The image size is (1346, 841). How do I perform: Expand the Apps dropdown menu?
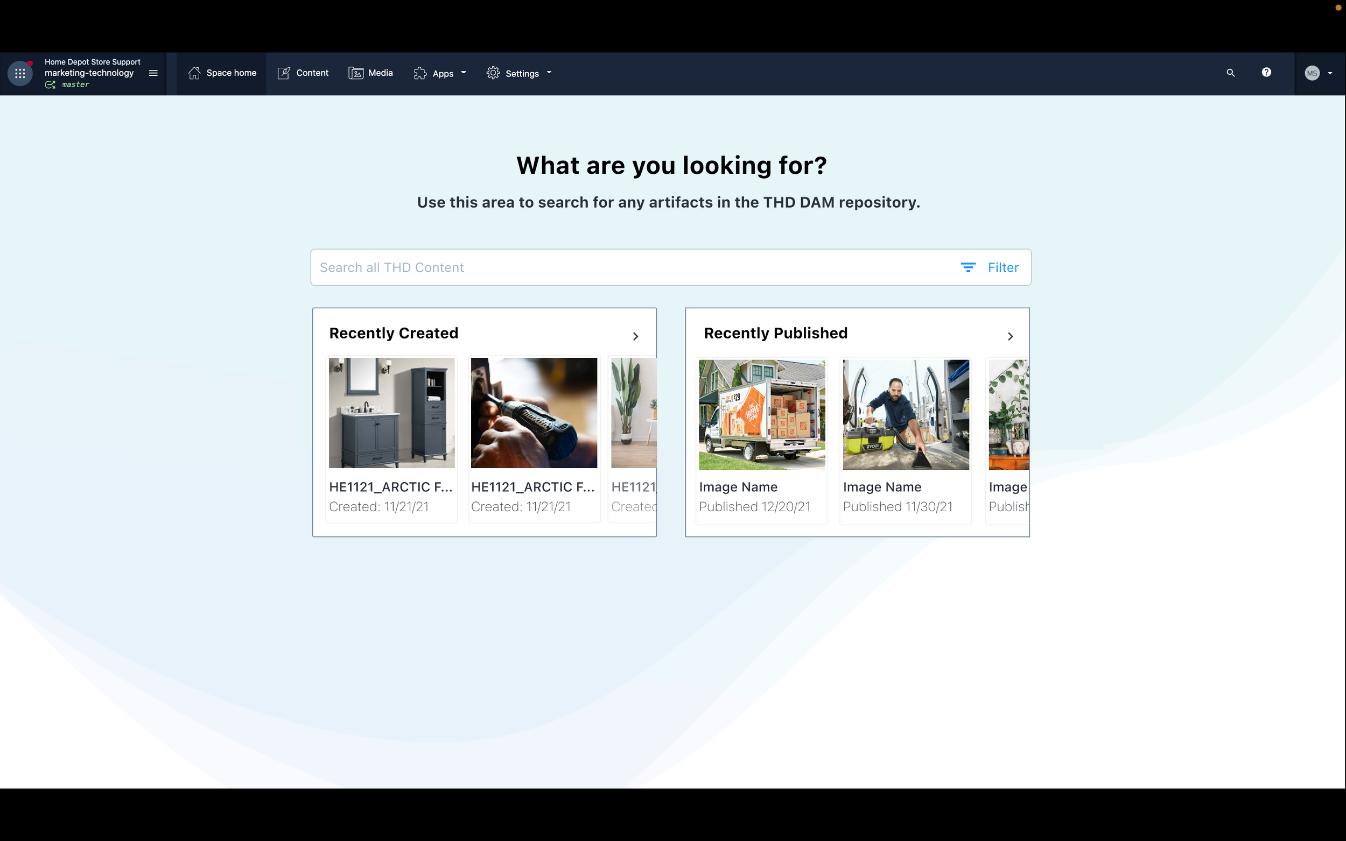[x=439, y=73]
